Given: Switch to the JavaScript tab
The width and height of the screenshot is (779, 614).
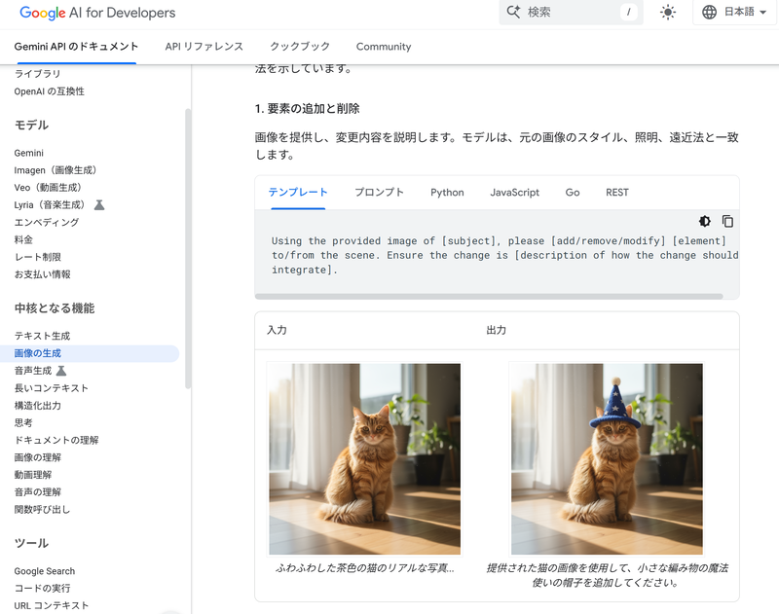Looking at the screenshot, I should (514, 193).
